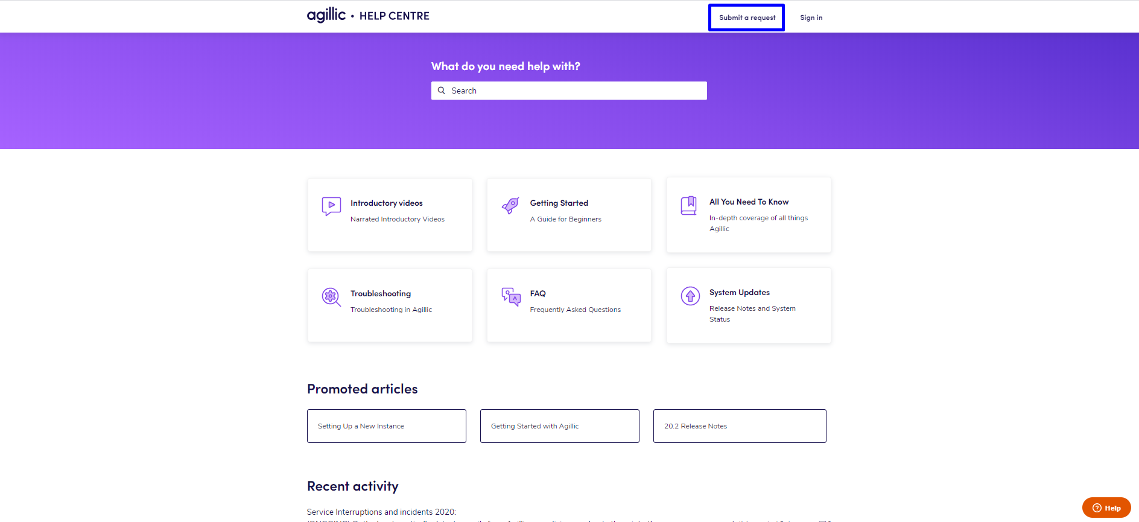Image resolution: width=1139 pixels, height=522 pixels.
Task: Focus the Search input field
Action: click(x=569, y=91)
